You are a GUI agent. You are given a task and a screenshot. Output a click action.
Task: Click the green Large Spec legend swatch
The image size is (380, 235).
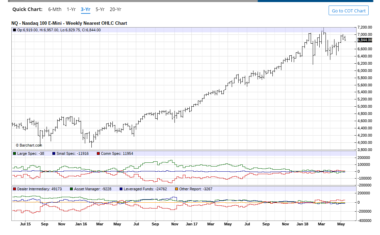(x=14, y=153)
